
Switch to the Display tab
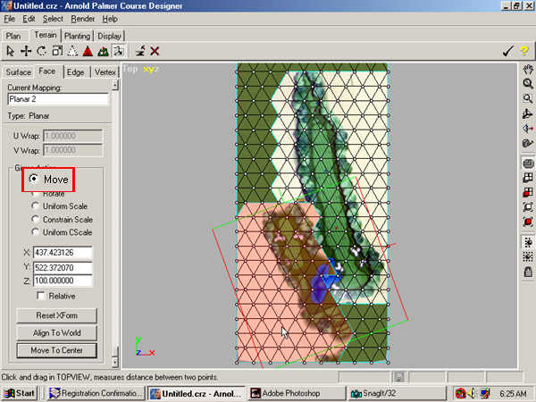coord(109,36)
